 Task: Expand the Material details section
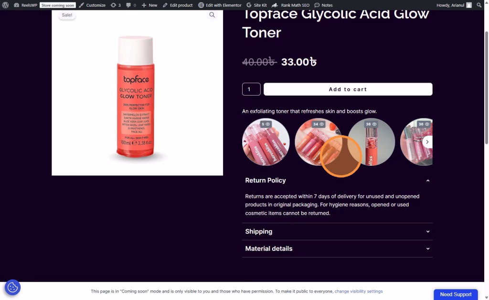(337, 248)
